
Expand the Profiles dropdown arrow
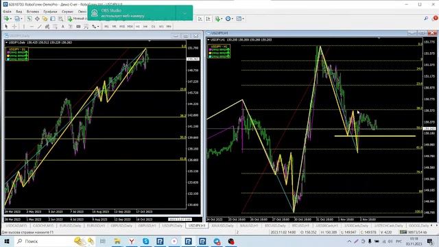[21, 19]
